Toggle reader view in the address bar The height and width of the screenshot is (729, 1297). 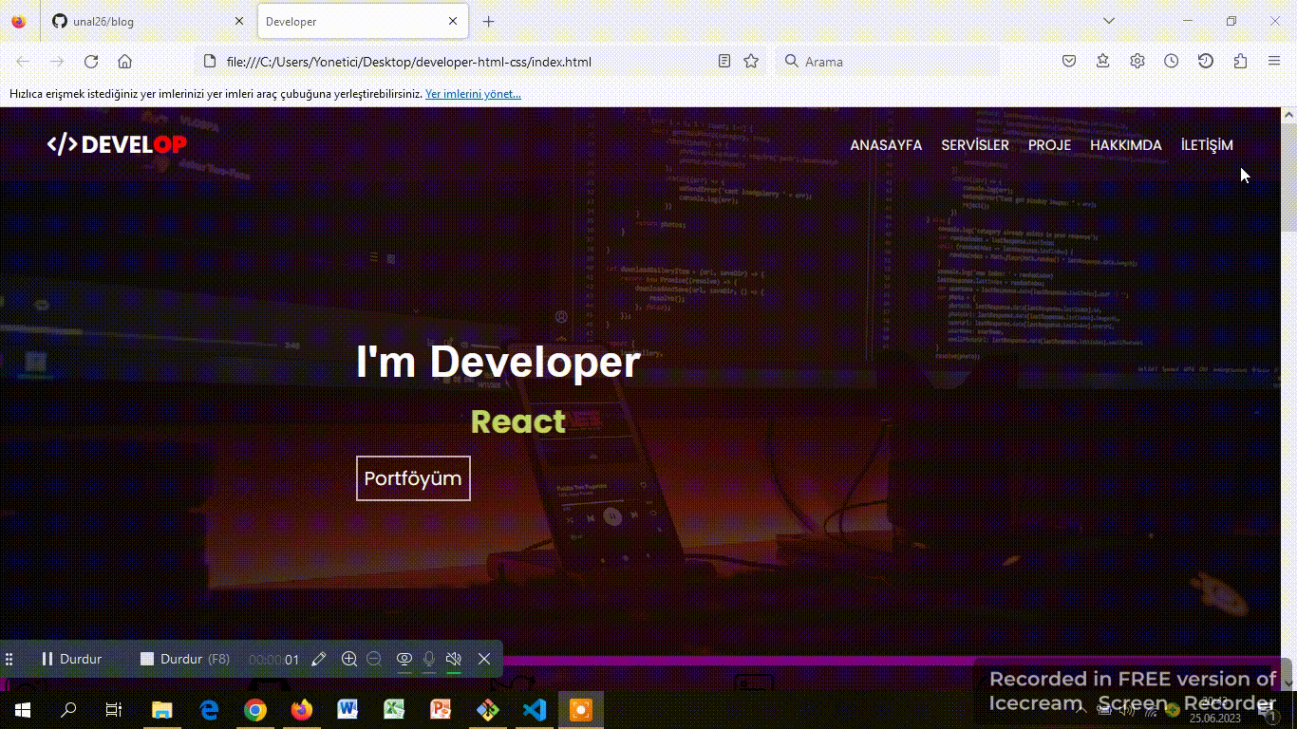pyautogui.click(x=724, y=62)
